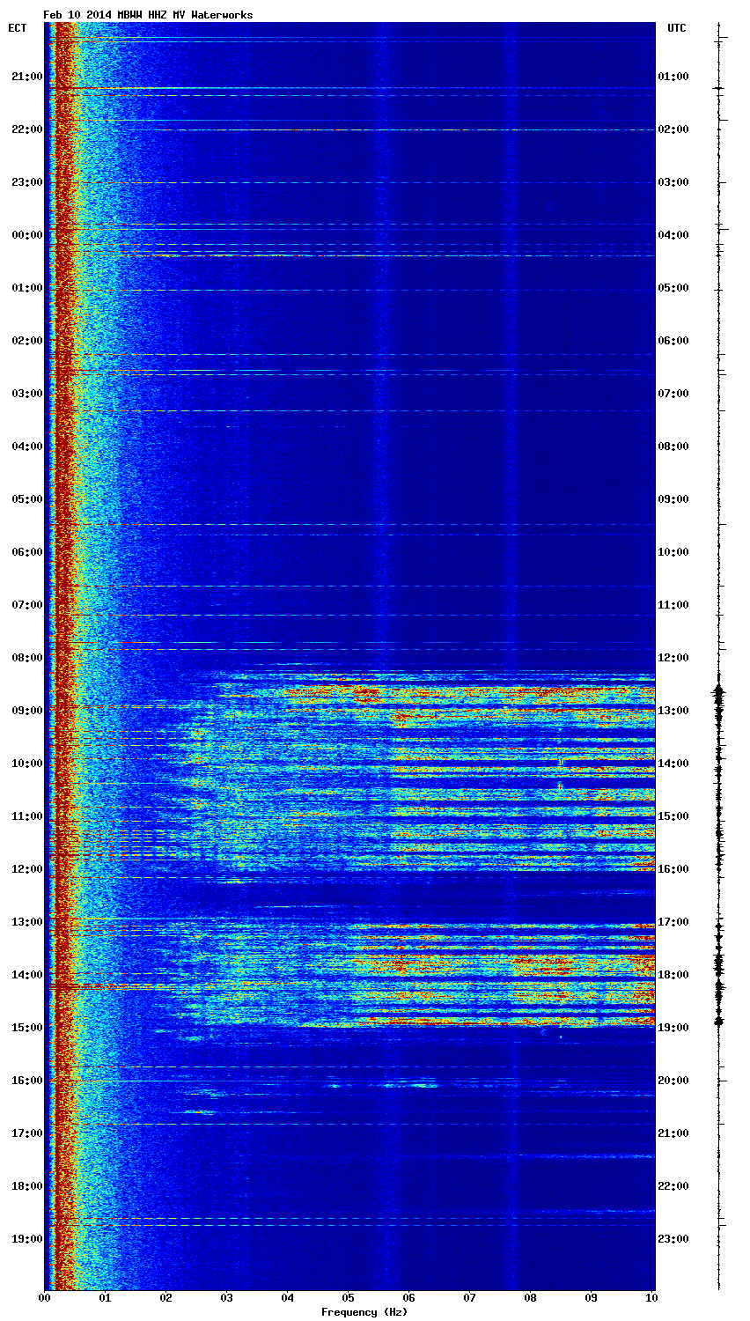This screenshot has height=1321, width=750.
Task: Pick the 07:00 label on the UTC axis
Action: pos(673,394)
